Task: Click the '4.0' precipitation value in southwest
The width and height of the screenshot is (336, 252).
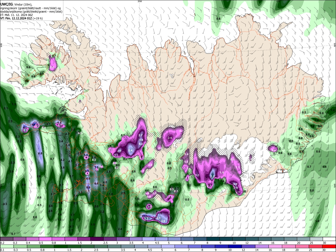Action: pyautogui.click(x=105, y=182)
